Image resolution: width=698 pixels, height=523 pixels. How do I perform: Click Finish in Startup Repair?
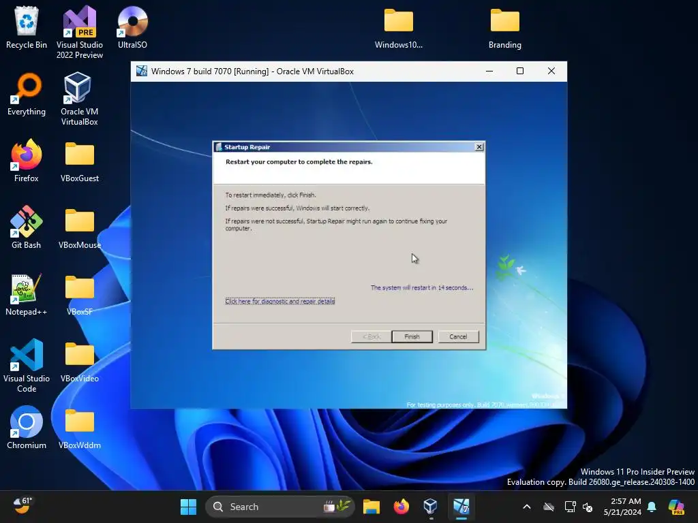412,336
